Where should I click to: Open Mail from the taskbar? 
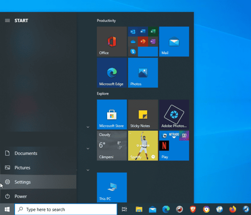[x=152, y=209]
